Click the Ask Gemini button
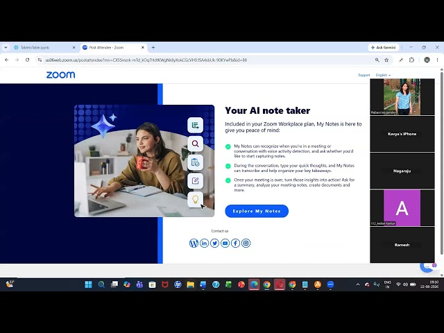 tap(384, 48)
